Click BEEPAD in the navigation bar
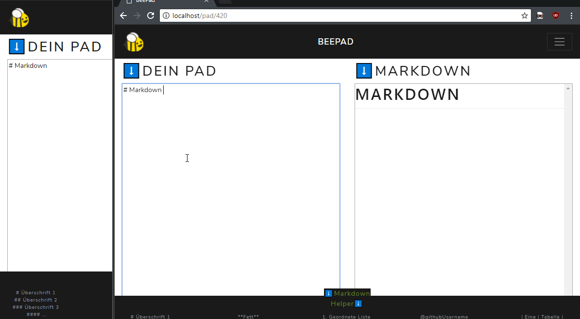The width and height of the screenshot is (580, 319). [335, 42]
